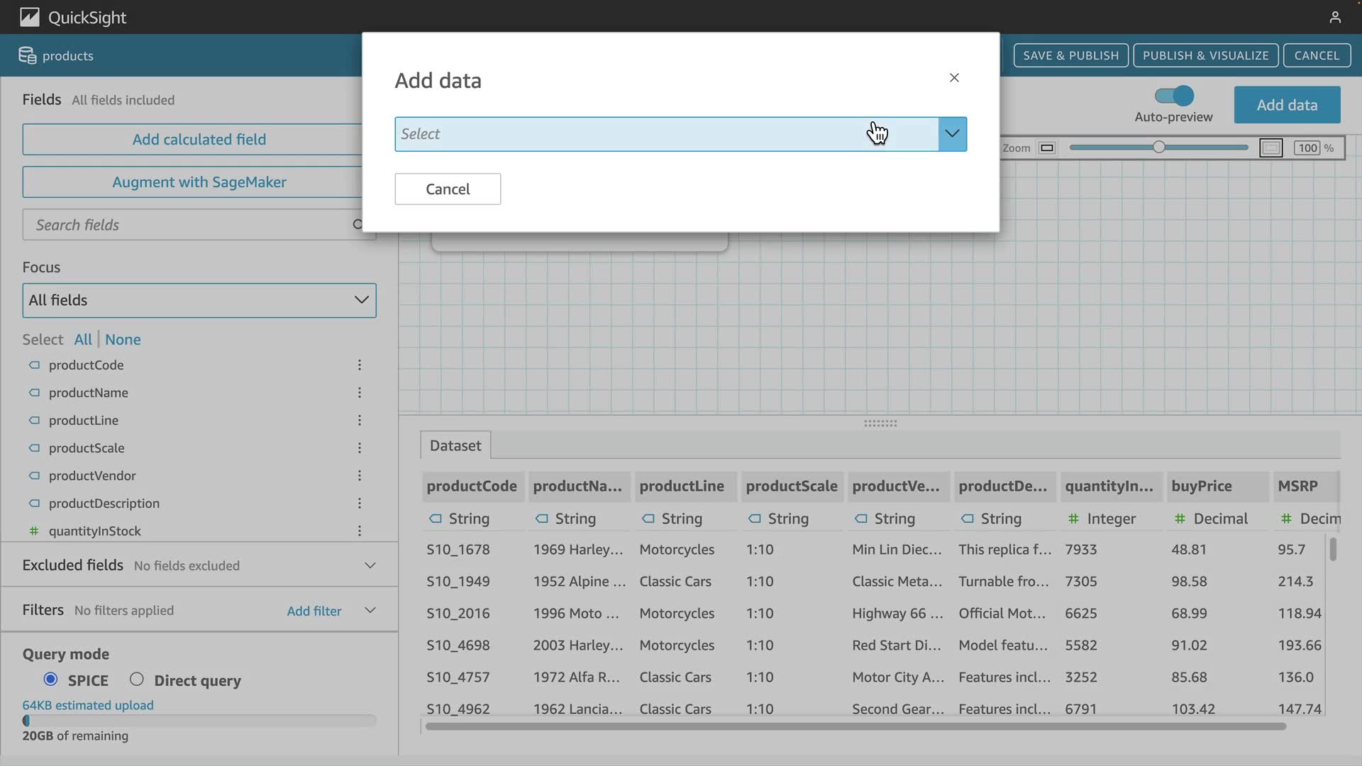Toggle the Auto-preview switch
1362x766 pixels.
1174,96
